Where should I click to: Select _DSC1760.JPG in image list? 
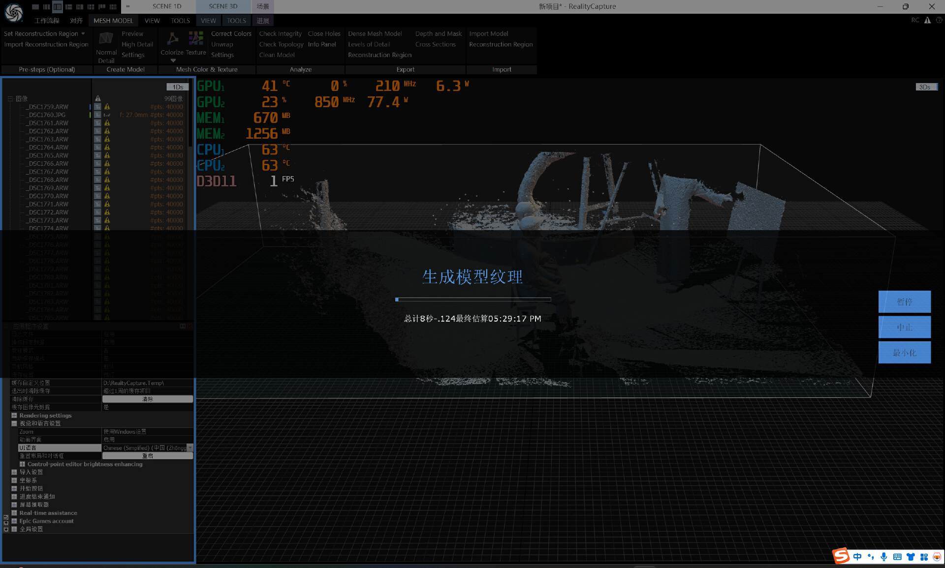(x=47, y=115)
